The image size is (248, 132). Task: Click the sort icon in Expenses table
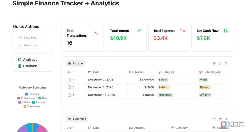pos(220,119)
